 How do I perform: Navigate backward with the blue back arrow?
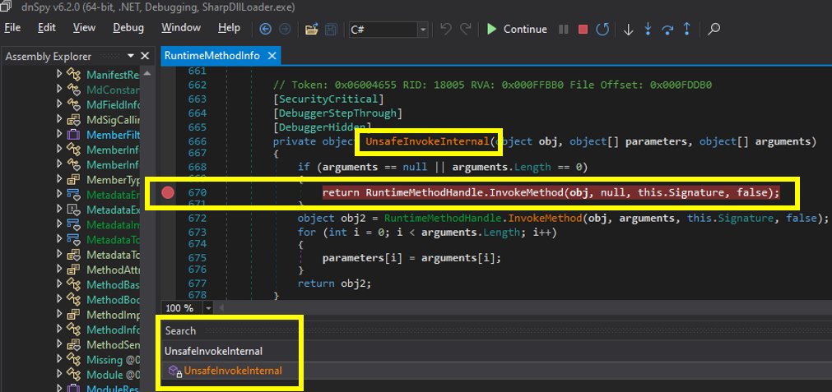[265, 29]
